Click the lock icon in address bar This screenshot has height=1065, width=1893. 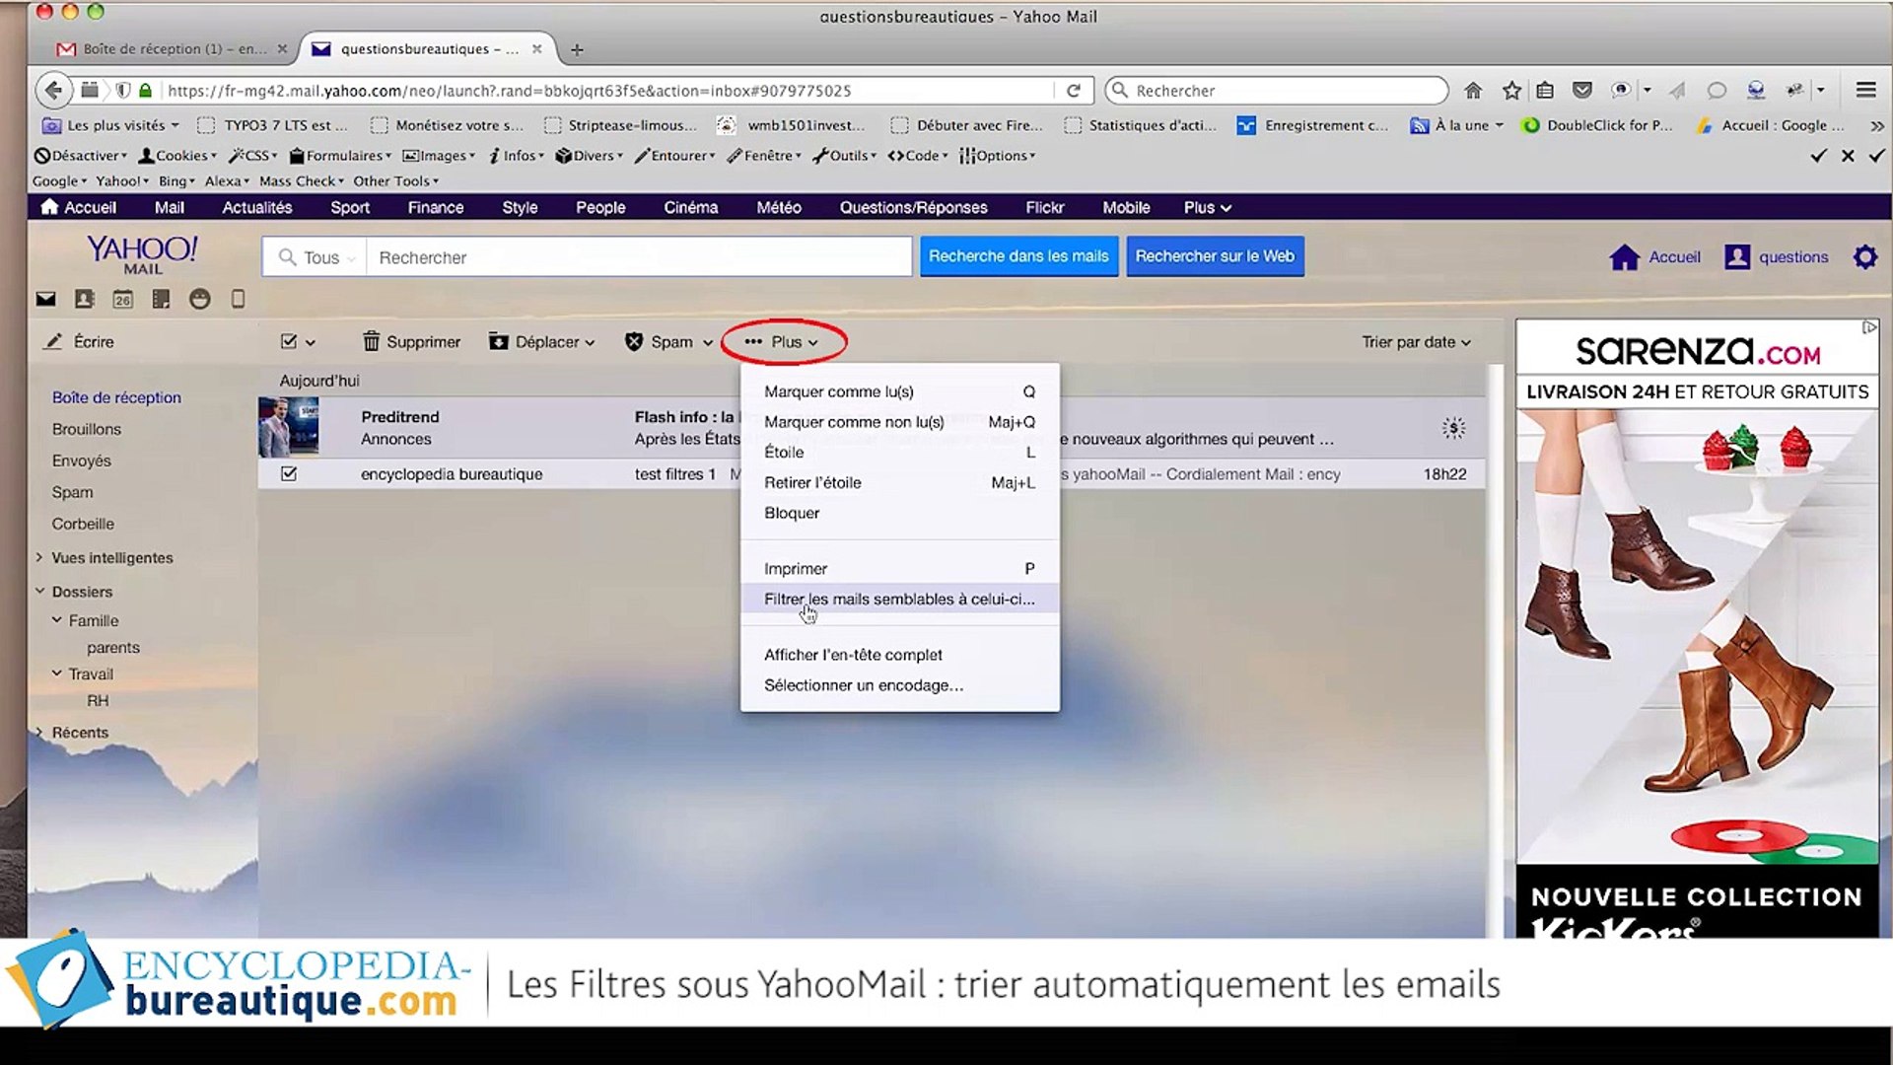coord(145,91)
